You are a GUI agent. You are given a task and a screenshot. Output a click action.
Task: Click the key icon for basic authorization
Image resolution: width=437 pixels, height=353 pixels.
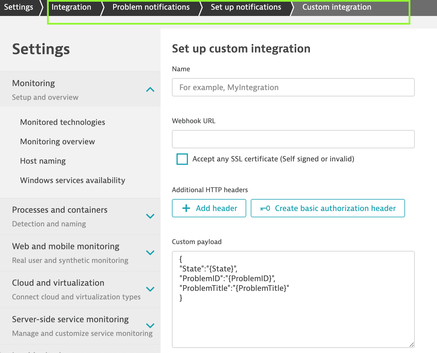pos(265,208)
